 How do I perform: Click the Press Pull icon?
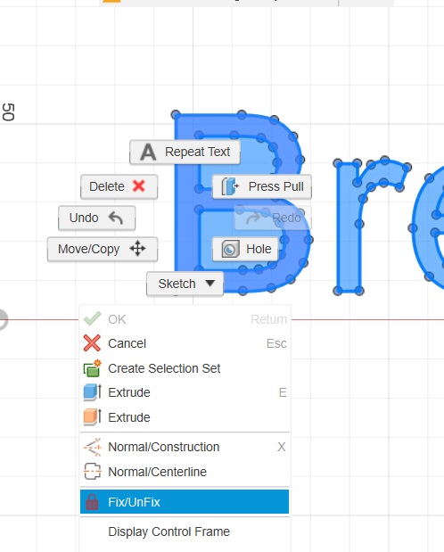pos(230,186)
